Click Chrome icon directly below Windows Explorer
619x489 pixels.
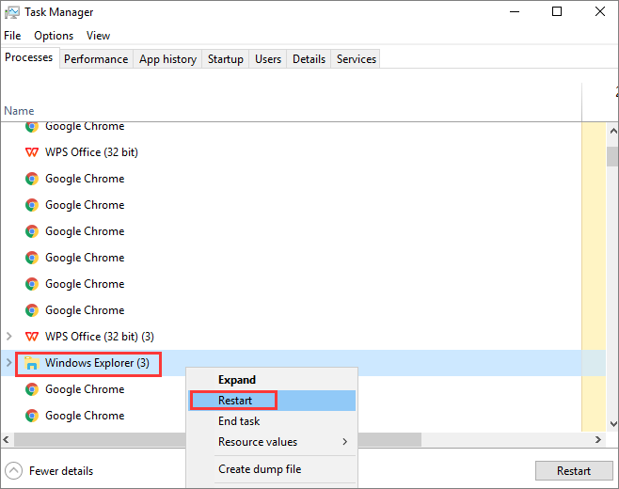32,389
